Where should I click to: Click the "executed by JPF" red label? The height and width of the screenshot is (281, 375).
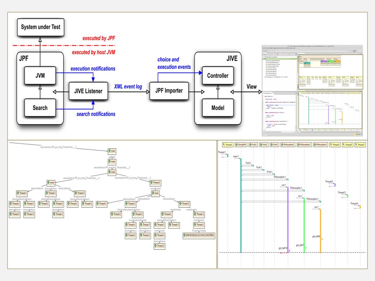click(x=99, y=38)
